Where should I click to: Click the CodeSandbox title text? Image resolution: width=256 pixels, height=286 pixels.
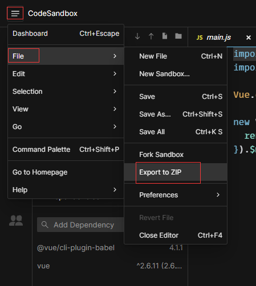point(52,14)
